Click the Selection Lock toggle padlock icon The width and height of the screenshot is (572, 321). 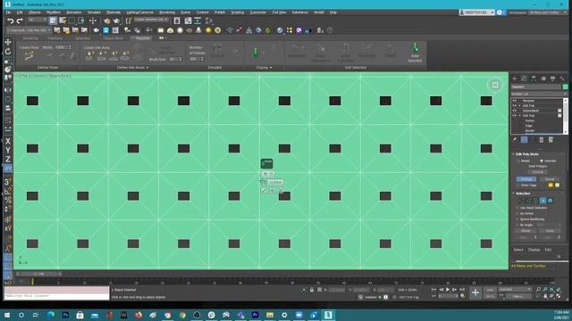point(312,290)
